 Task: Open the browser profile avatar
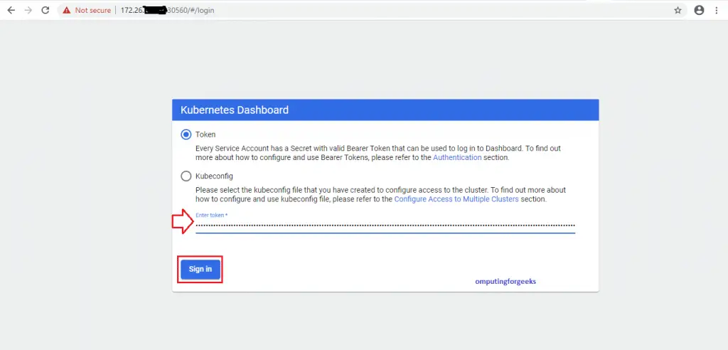(700, 10)
